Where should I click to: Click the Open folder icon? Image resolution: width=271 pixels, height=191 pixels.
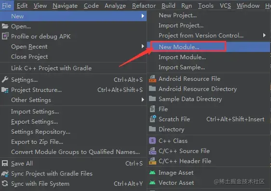(x=5, y=26)
